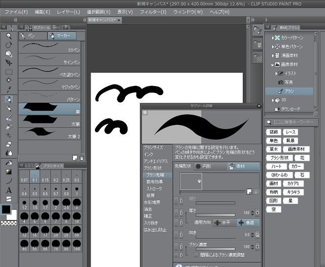Select the Gradient tool
The height and width of the screenshot is (267, 325).
9,172
